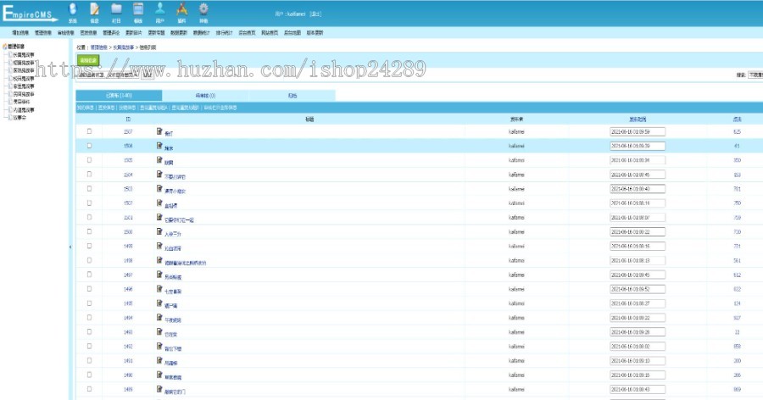Tick the checkbox for row ID 1500
This screenshot has width=763, height=400.
[89, 231]
